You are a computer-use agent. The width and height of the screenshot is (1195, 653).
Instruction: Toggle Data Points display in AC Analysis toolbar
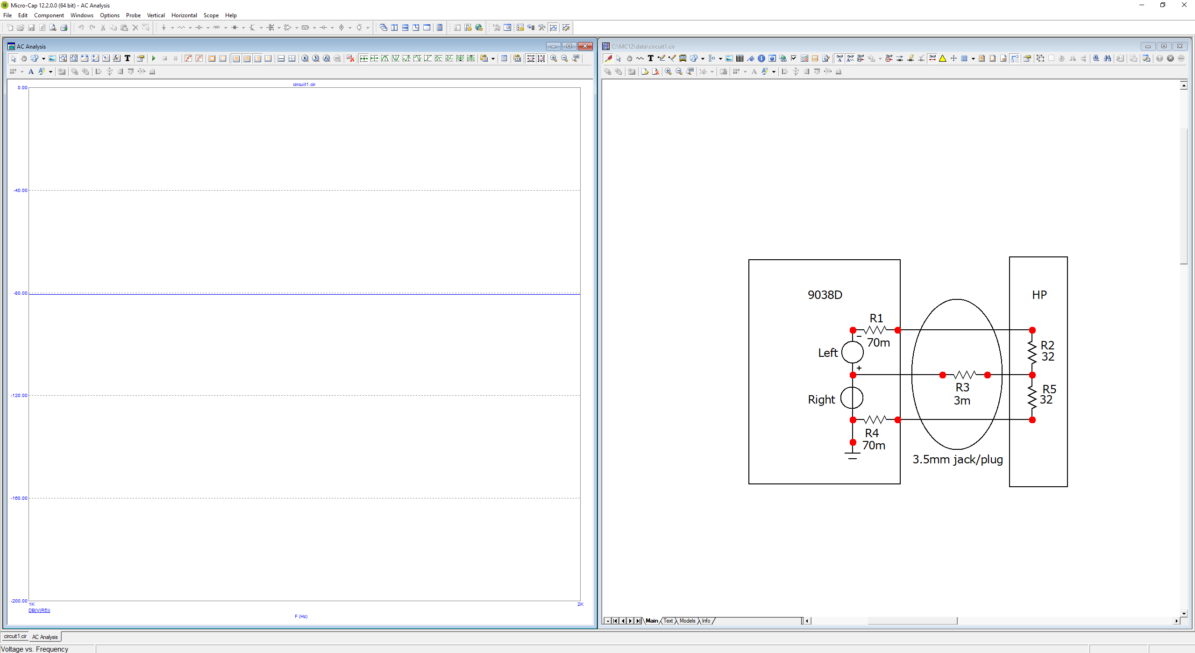pyautogui.click(x=188, y=58)
